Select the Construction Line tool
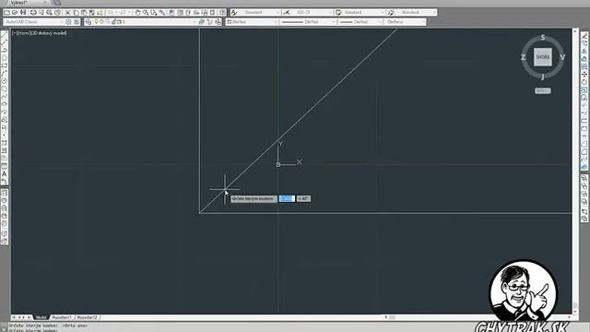This screenshot has width=590, height=332. click(4, 42)
